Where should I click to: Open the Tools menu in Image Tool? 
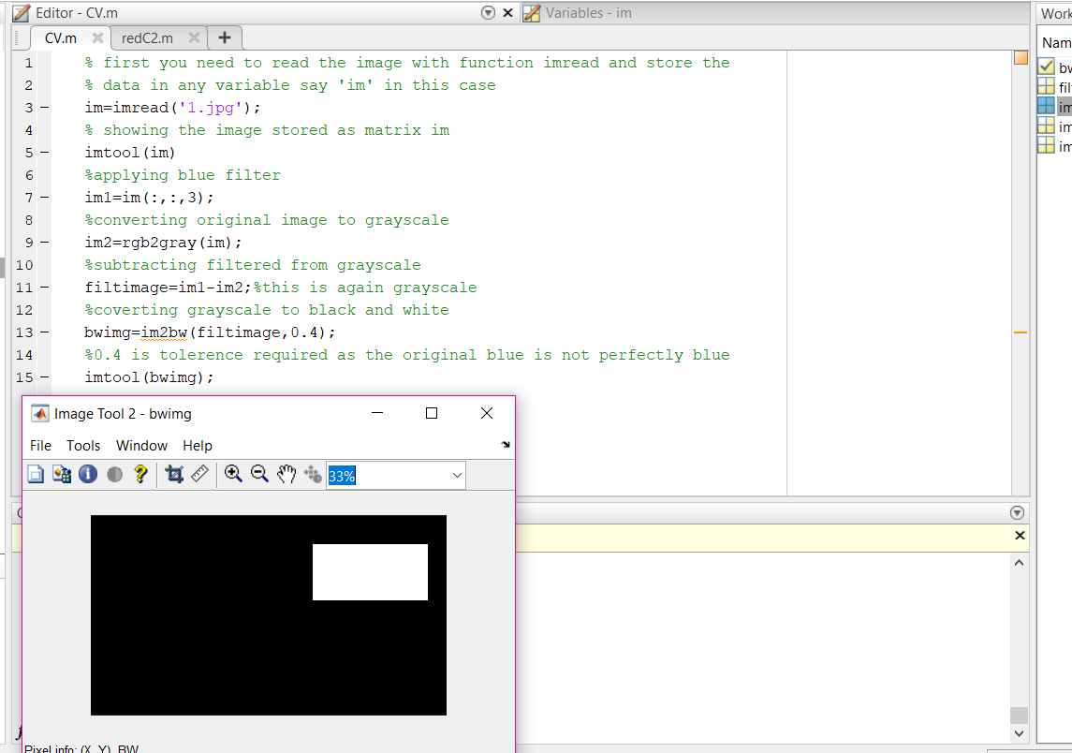(83, 445)
